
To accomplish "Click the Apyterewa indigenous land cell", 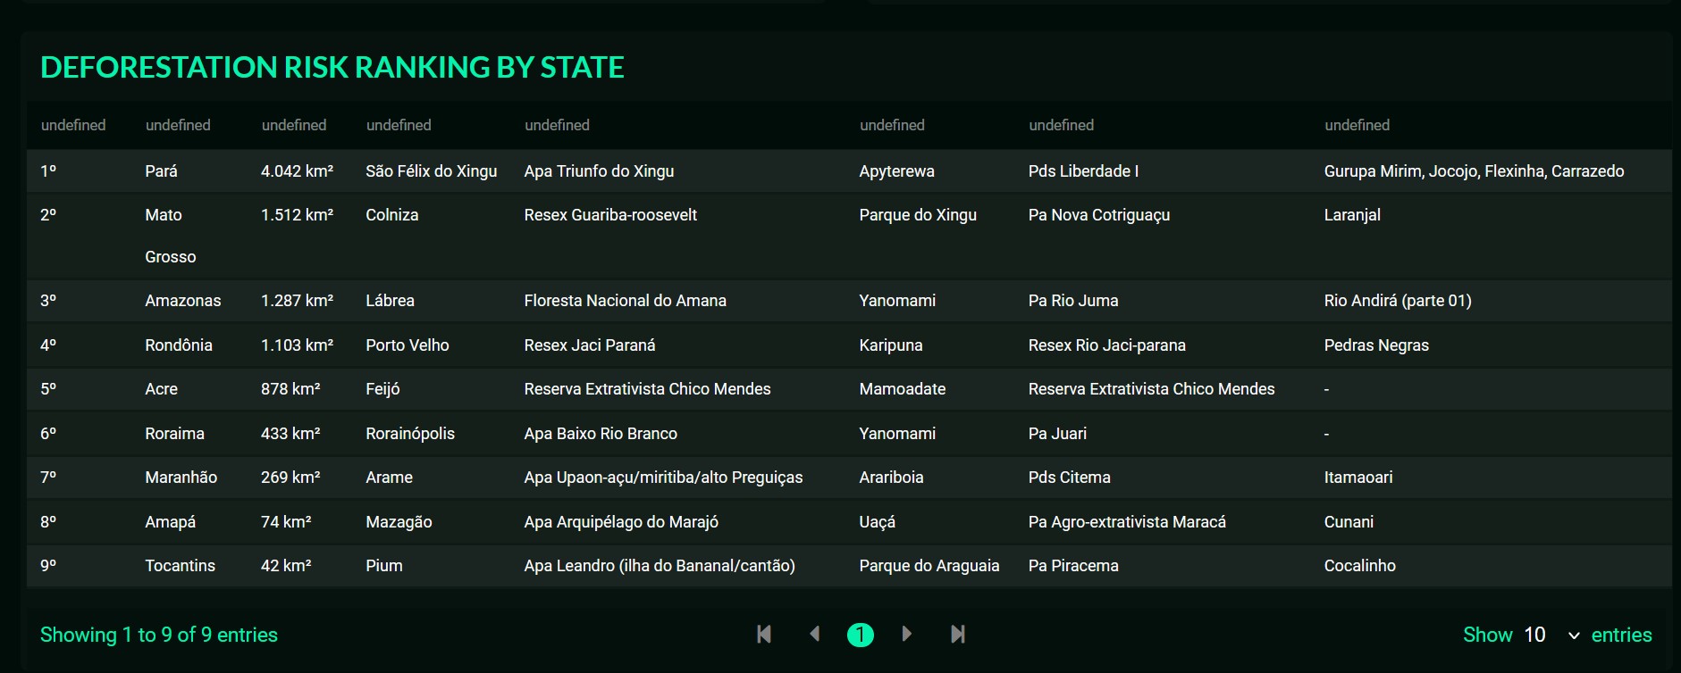I will click(896, 171).
